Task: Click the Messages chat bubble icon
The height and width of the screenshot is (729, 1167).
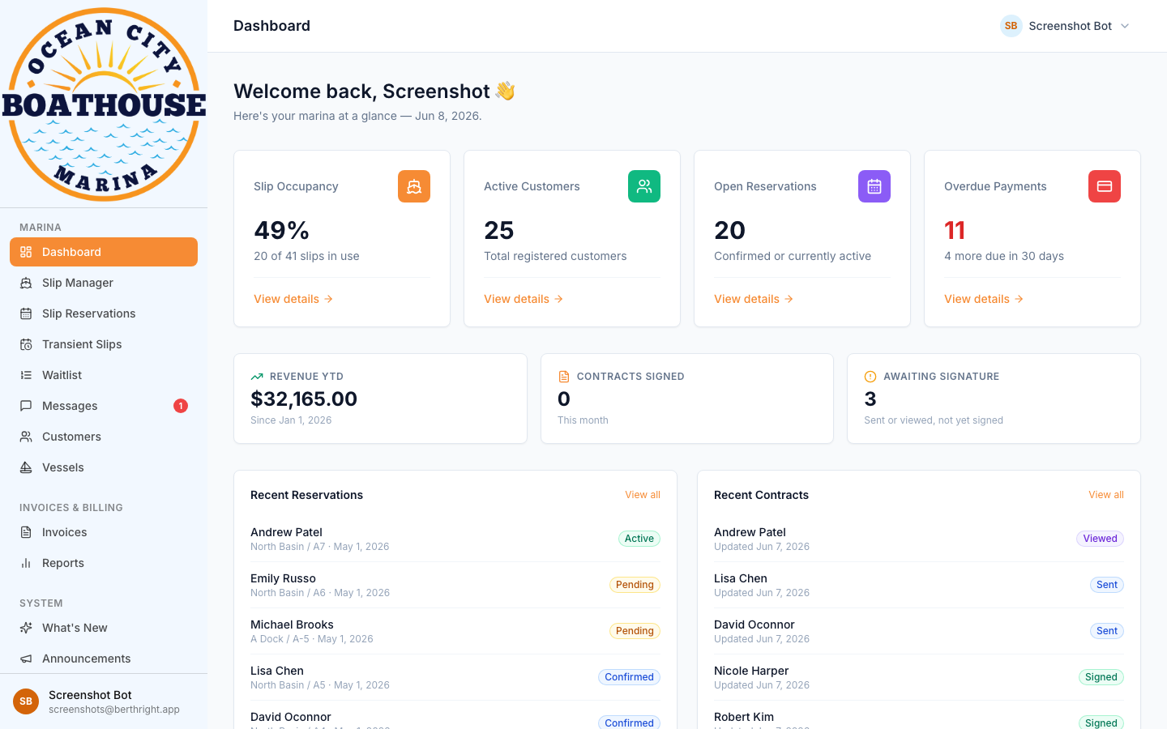Action: pyautogui.click(x=26, y=406)
